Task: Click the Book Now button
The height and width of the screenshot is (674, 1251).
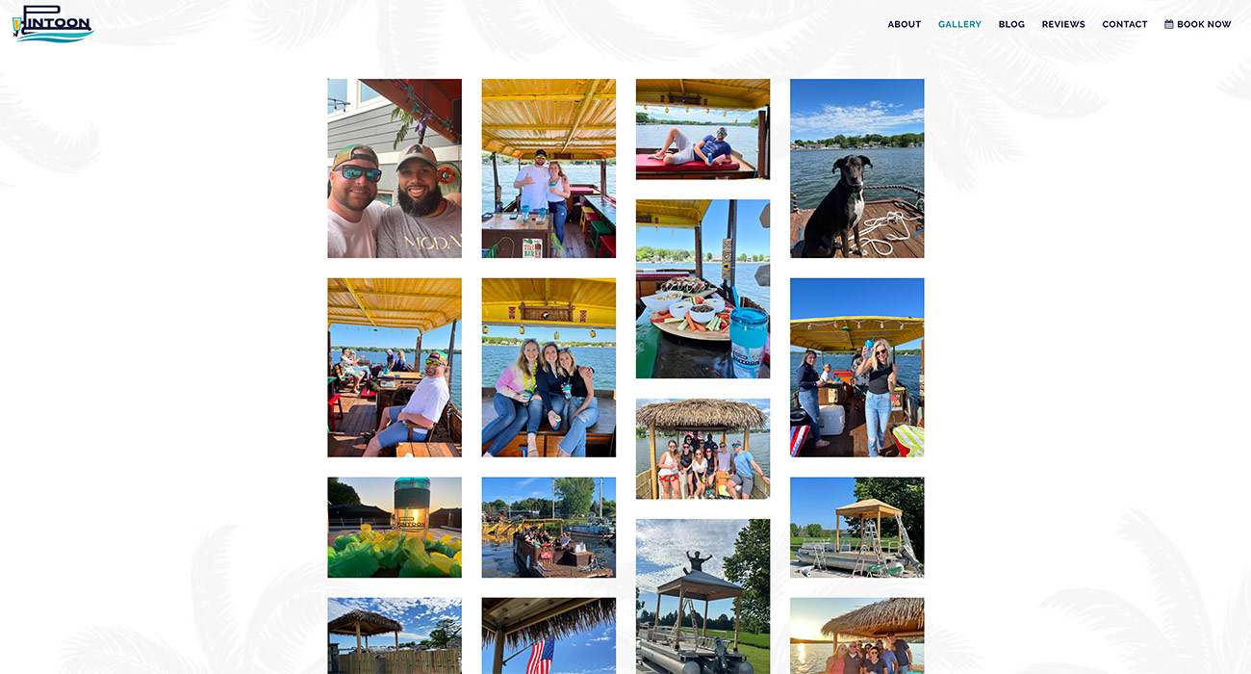Action: [x=1198, y=24]
